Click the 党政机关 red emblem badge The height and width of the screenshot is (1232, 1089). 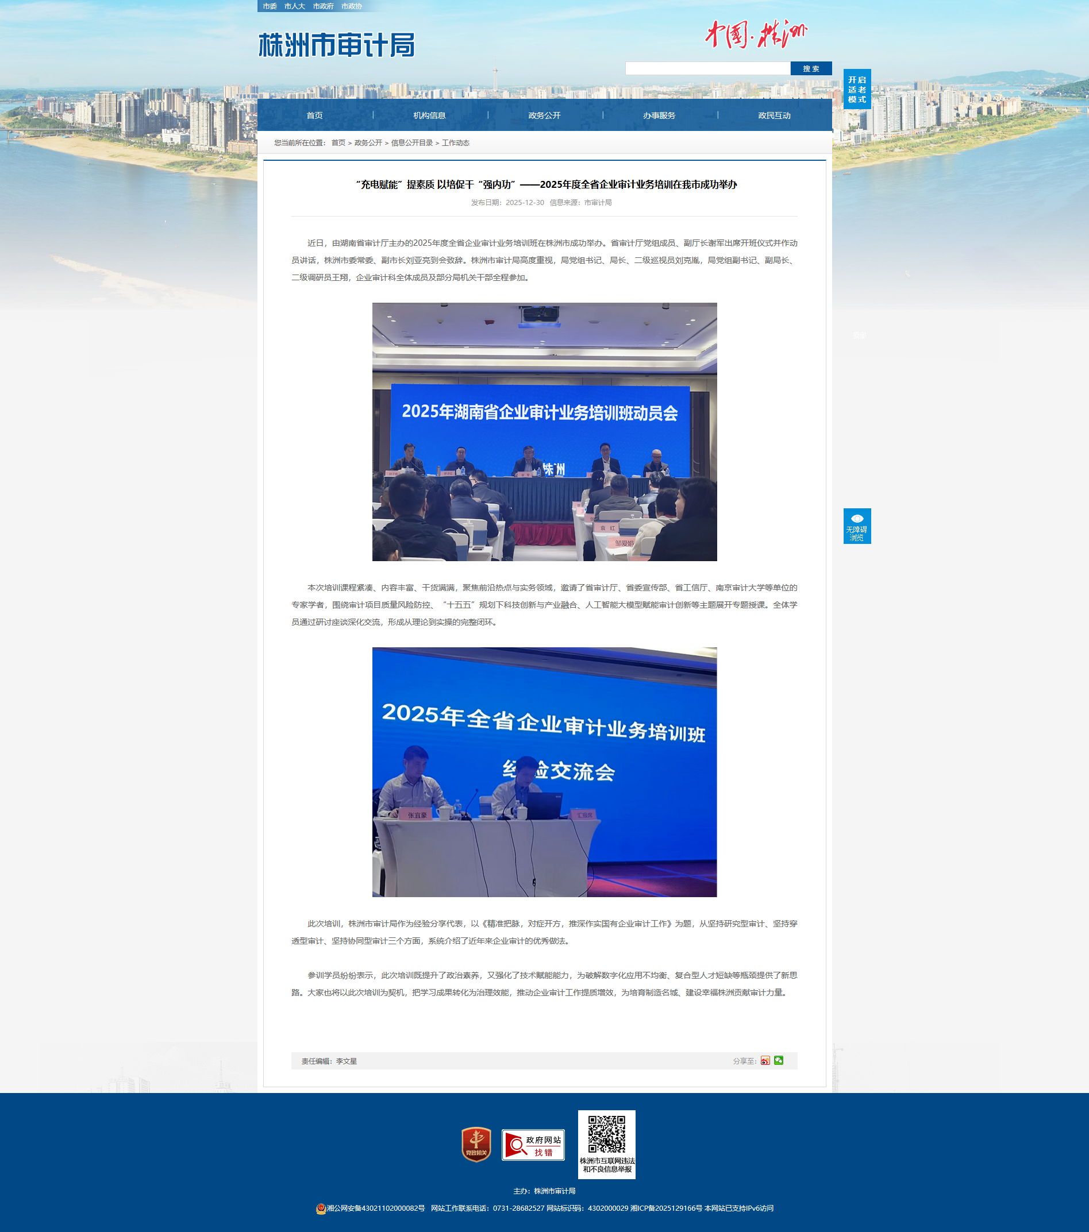pyautogui.click(x=476, y=1144)
